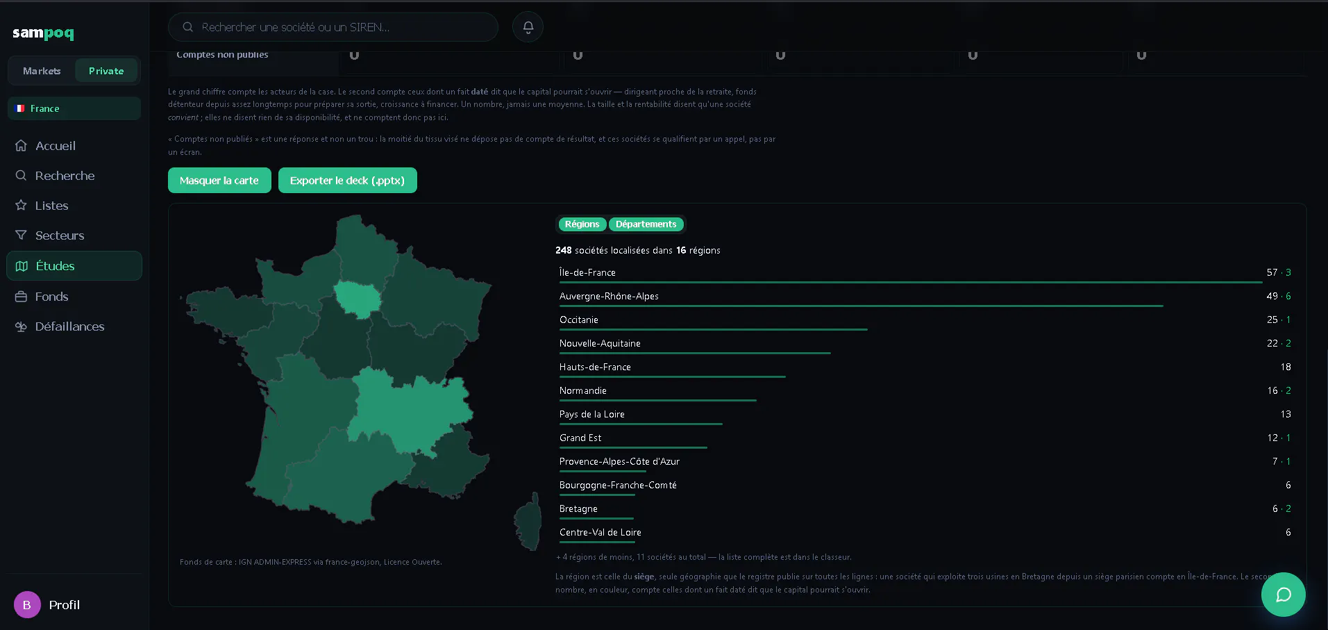Click the '+ 4 régions de moins' note
This screenshot has width=1328, height=630.
click(x=703, y=557)
